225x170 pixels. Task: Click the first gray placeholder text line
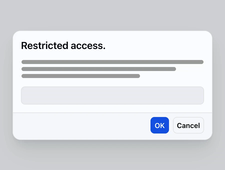pyautogui.click(x=112, y=62)
